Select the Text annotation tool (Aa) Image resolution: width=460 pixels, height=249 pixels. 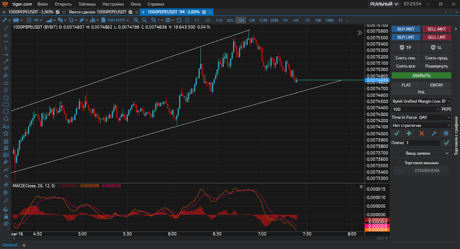(x=6, y=126)
